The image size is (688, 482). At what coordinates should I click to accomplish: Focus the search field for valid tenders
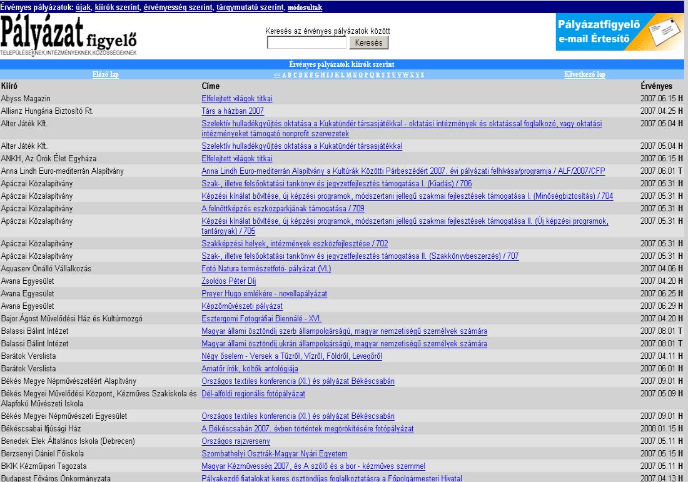306,43
